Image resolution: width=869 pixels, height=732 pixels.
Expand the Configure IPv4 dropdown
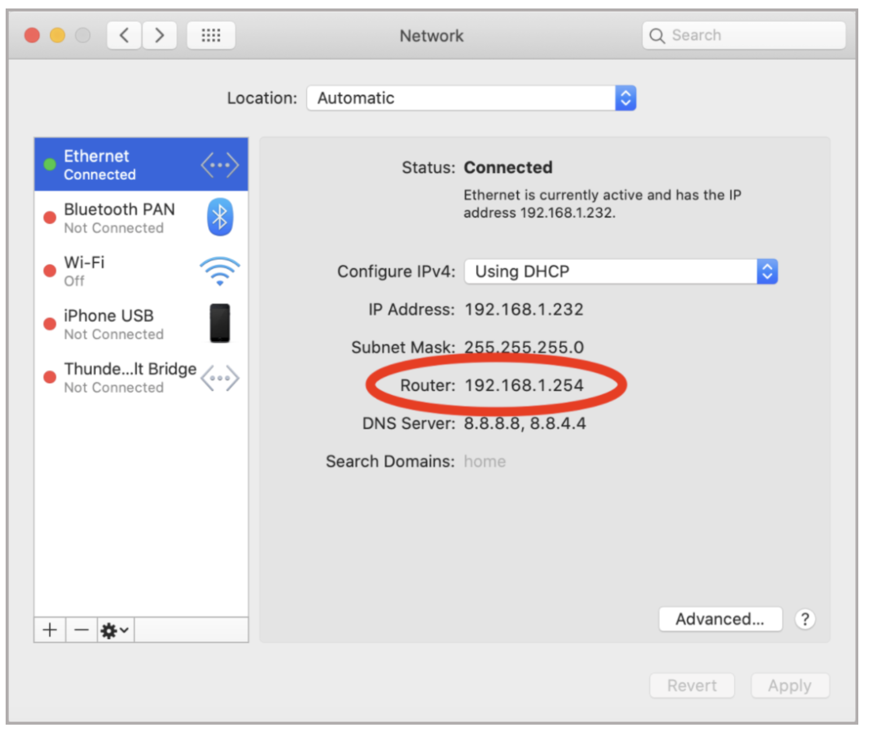pos(621,272)
